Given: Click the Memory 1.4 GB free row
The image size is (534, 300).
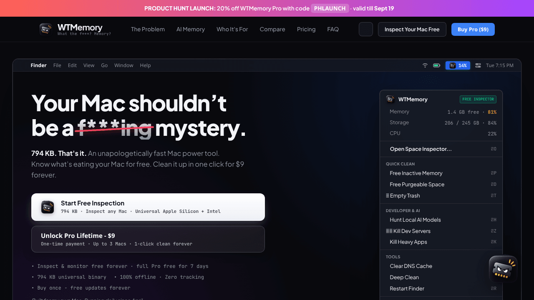Looking at the screenshot, I should (x=441, y=112).
